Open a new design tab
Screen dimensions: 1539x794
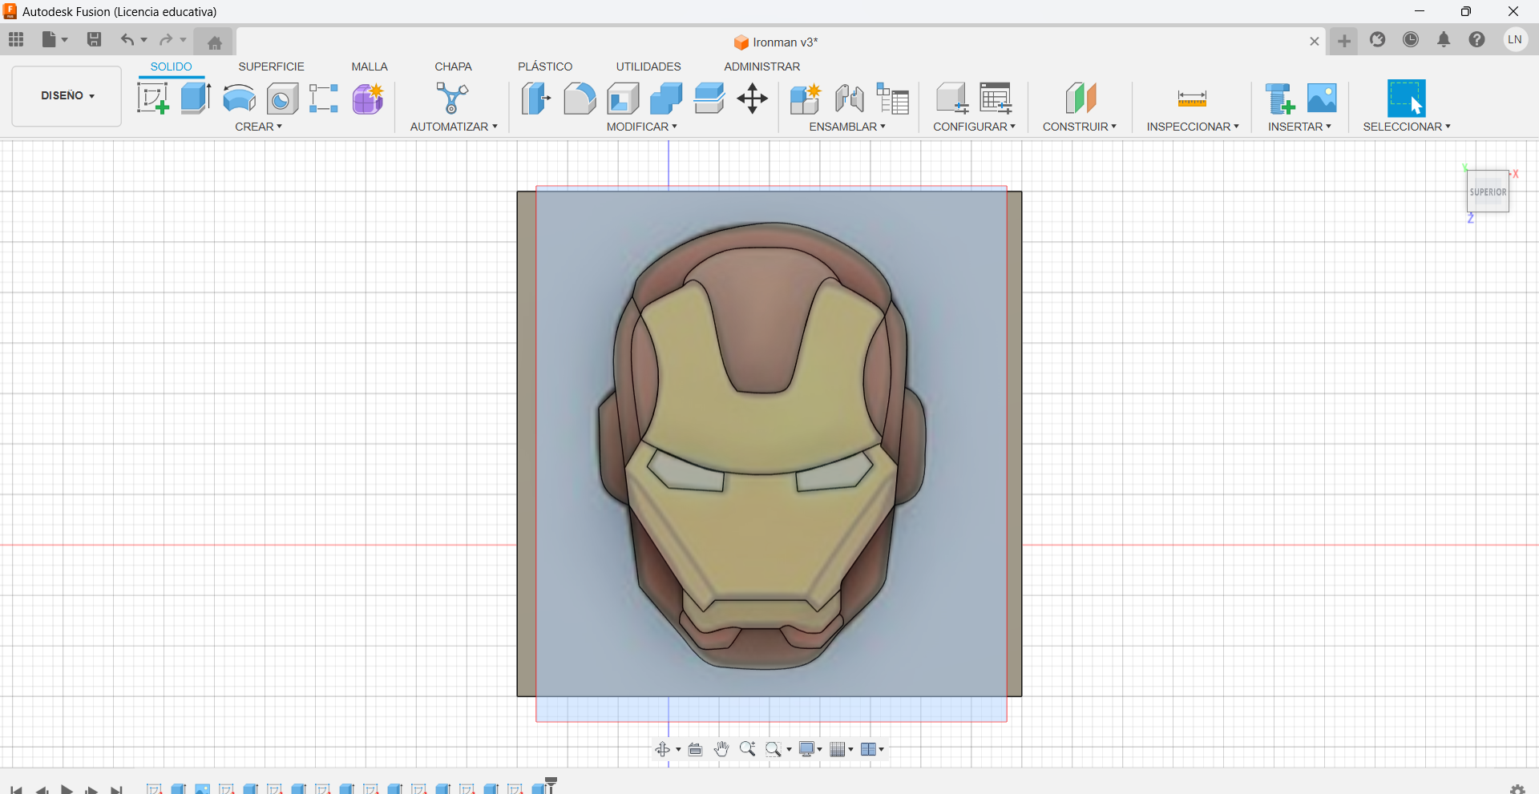click(1344, 41)
